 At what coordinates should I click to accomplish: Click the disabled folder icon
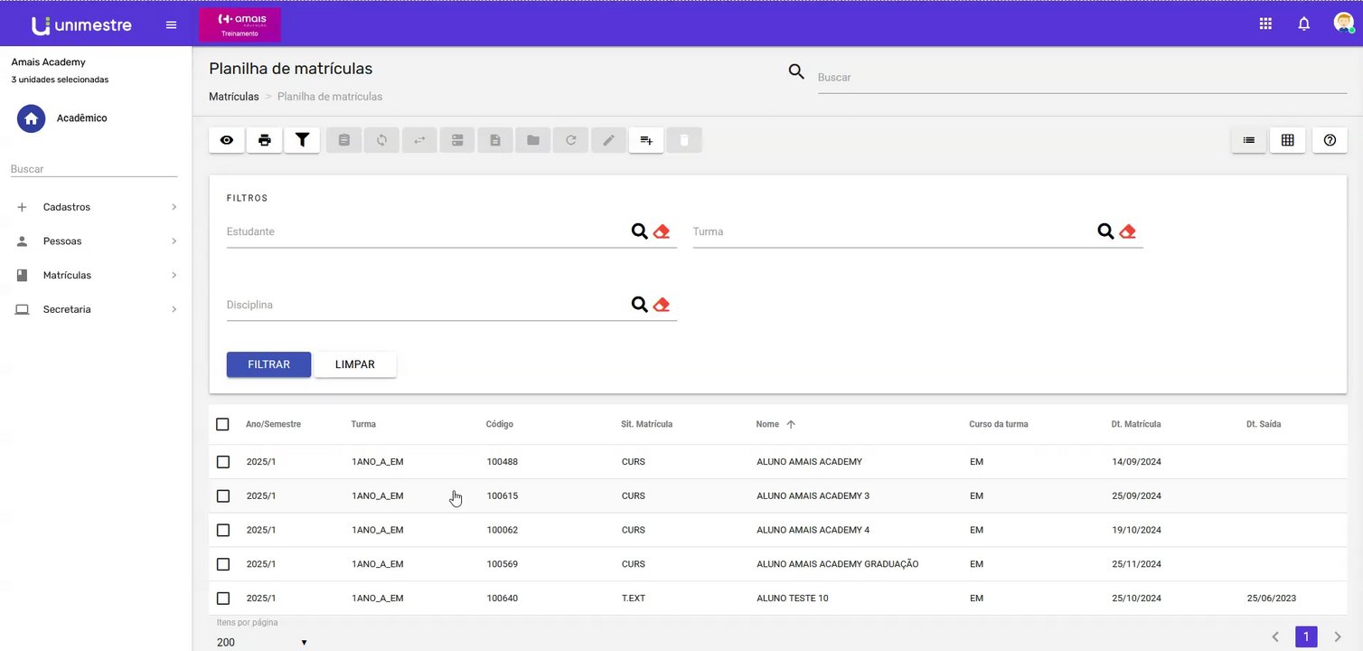pyautogui.click(x=533, y=140)
